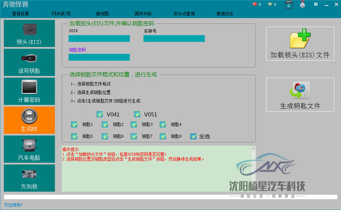
Task: Select the 生成EE sidebar module
Action: (x=29, y=120)
